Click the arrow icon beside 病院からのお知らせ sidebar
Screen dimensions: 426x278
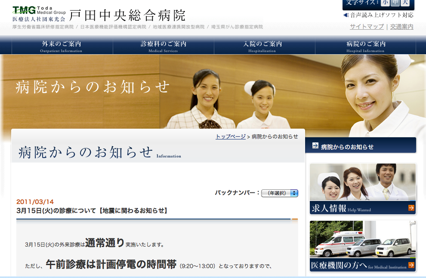(x=315, y=145)
